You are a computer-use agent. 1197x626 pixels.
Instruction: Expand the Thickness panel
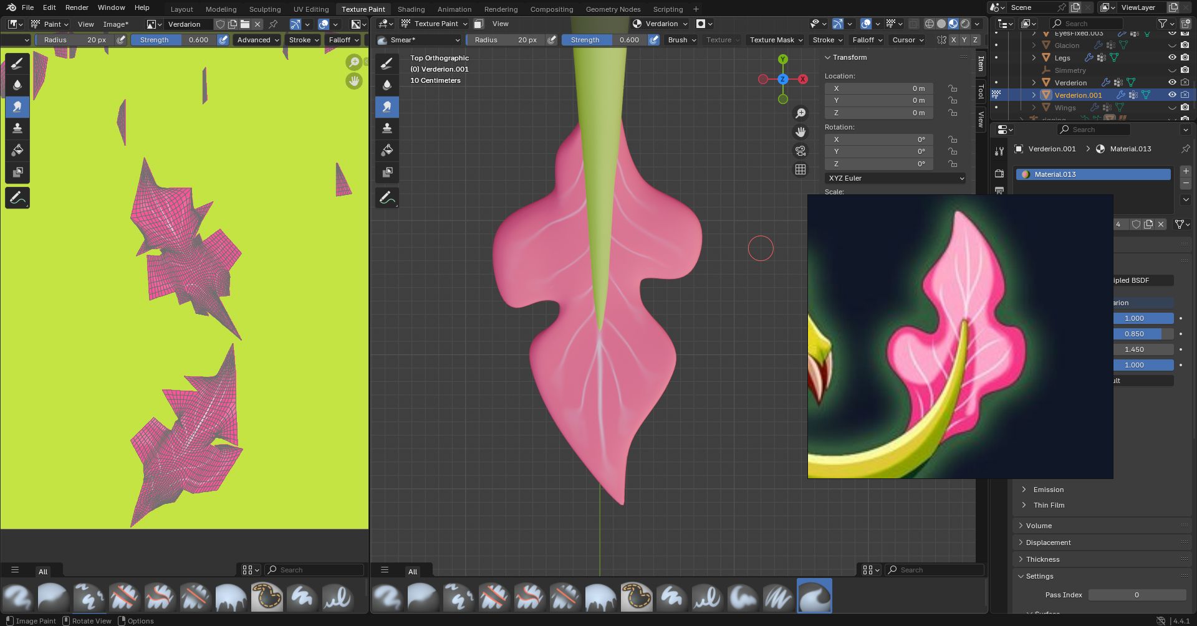1102,559
